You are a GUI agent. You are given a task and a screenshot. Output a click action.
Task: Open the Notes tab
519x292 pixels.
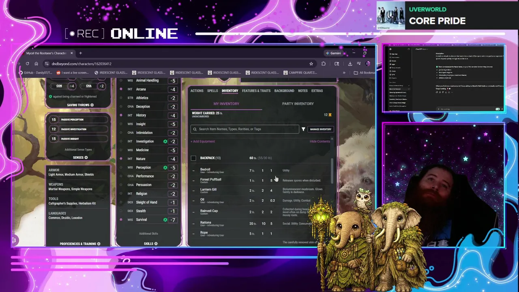pyautogui.click(x=303, y=91)
